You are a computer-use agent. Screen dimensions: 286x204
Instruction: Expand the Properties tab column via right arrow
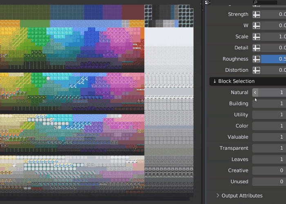tap(203, 10)
